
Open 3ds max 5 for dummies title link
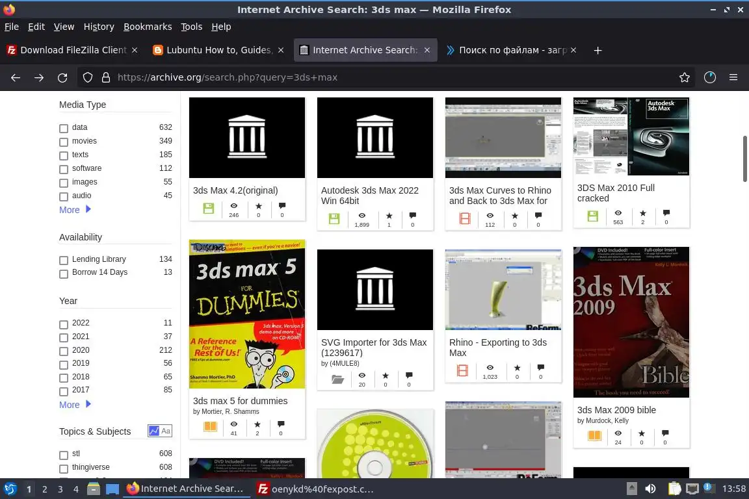[x=241, y=401]
